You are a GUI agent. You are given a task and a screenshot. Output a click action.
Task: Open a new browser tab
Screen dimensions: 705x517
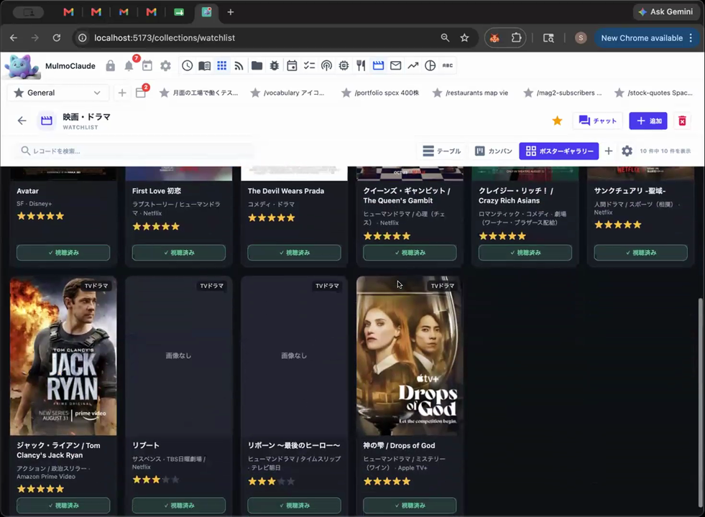pos(230,12)
